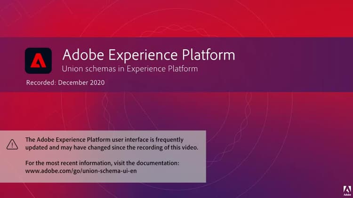Click "user interface is frequently" notice text
Viewport: 353px width, 198px height.
pyautogui.click(x=148, y=140)
